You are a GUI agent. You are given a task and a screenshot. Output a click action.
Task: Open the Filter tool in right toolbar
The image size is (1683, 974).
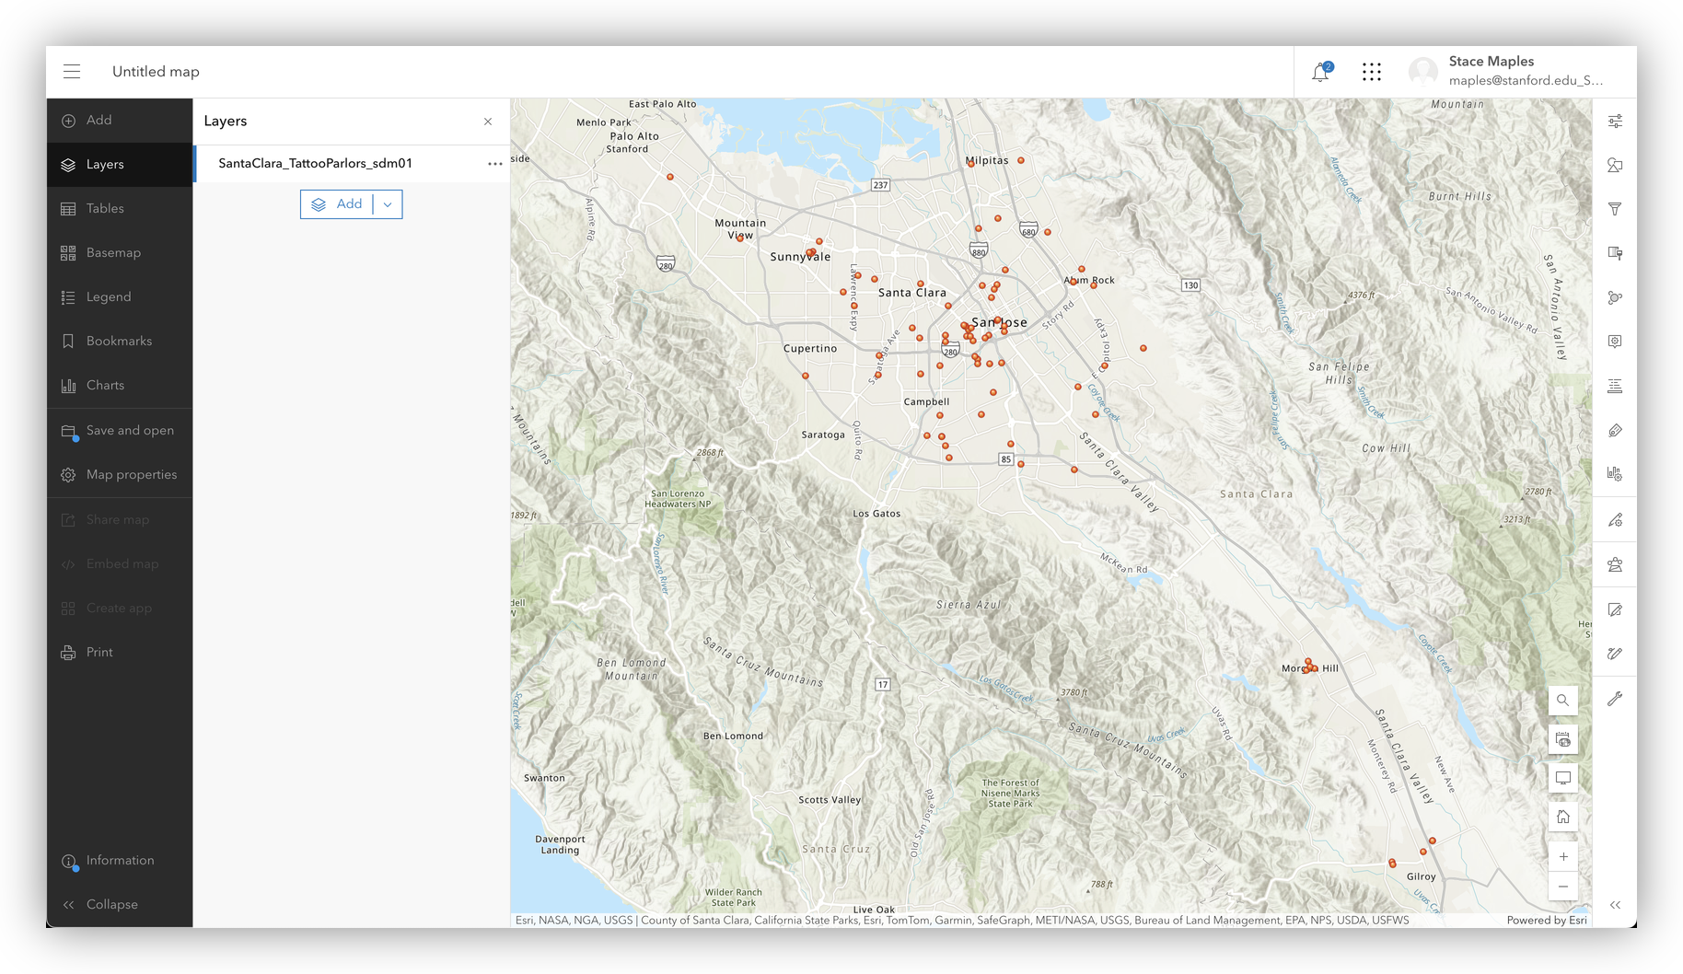tap(1615, 209)
